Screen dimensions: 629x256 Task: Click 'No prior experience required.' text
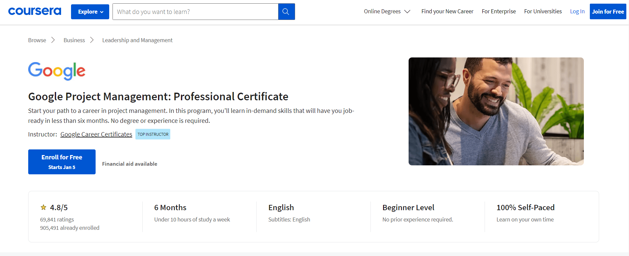point(418,219)
